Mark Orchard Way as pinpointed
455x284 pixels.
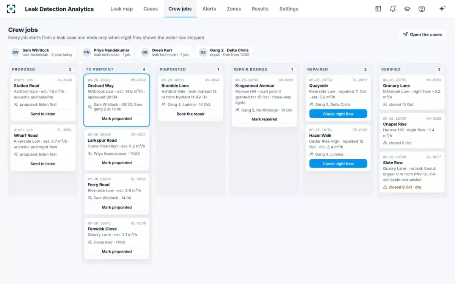click(117, 119)
